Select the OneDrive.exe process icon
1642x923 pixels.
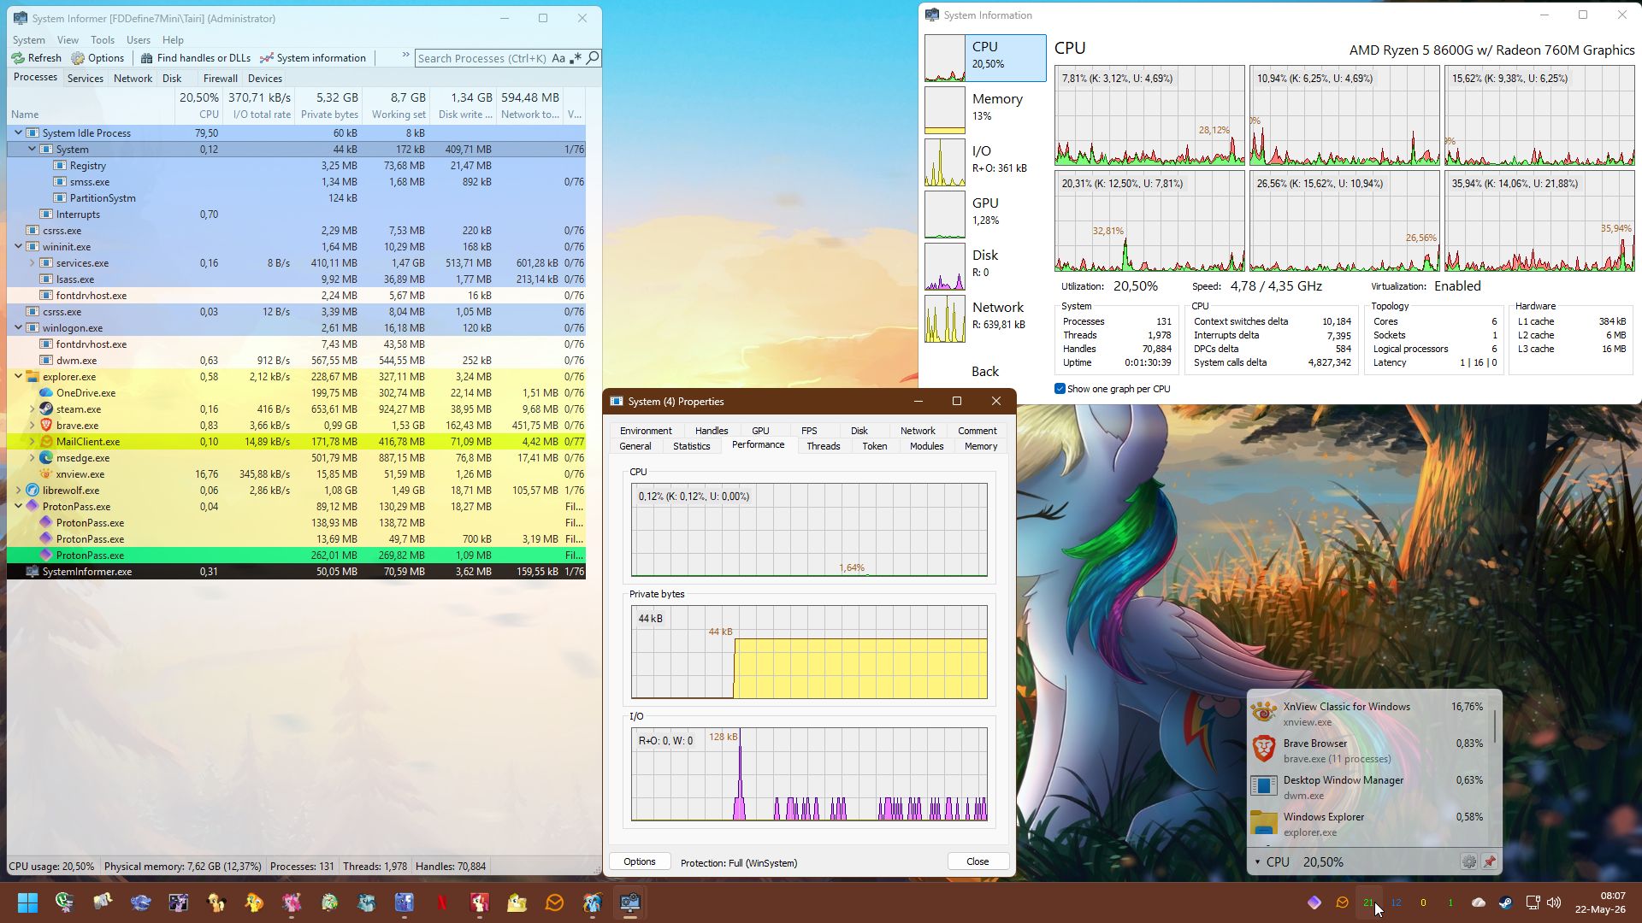click(46, 393)
